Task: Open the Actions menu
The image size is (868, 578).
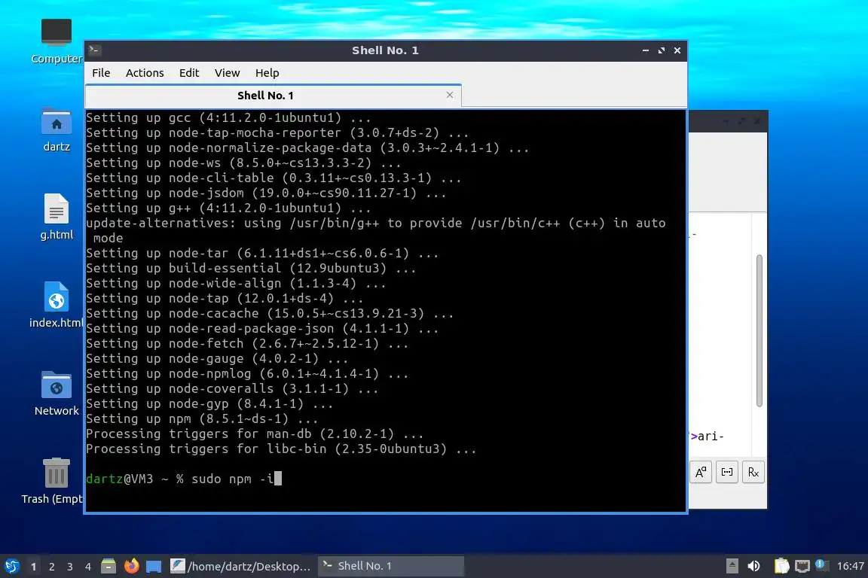Action: [x=145, y=73]
